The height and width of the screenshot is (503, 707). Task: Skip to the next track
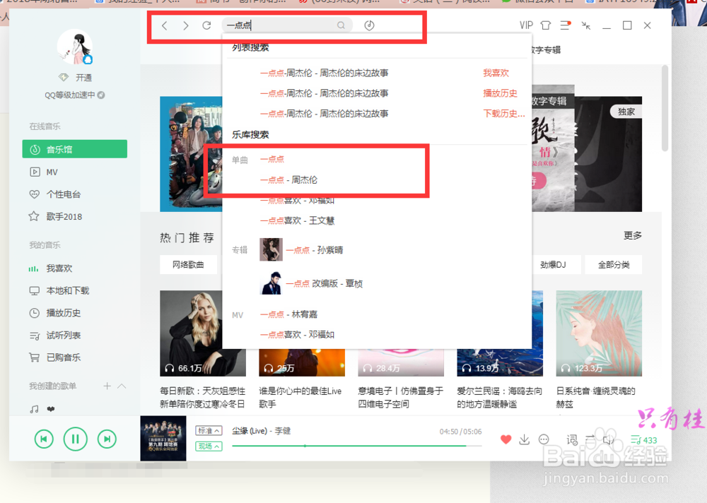pos(107,439)
